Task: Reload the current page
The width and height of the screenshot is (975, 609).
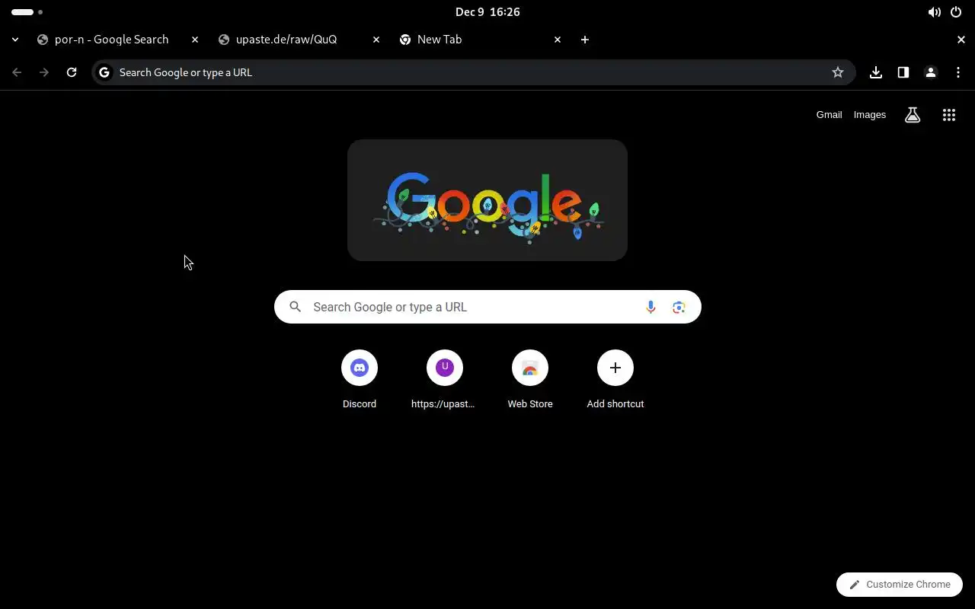Action: (72, 72)
